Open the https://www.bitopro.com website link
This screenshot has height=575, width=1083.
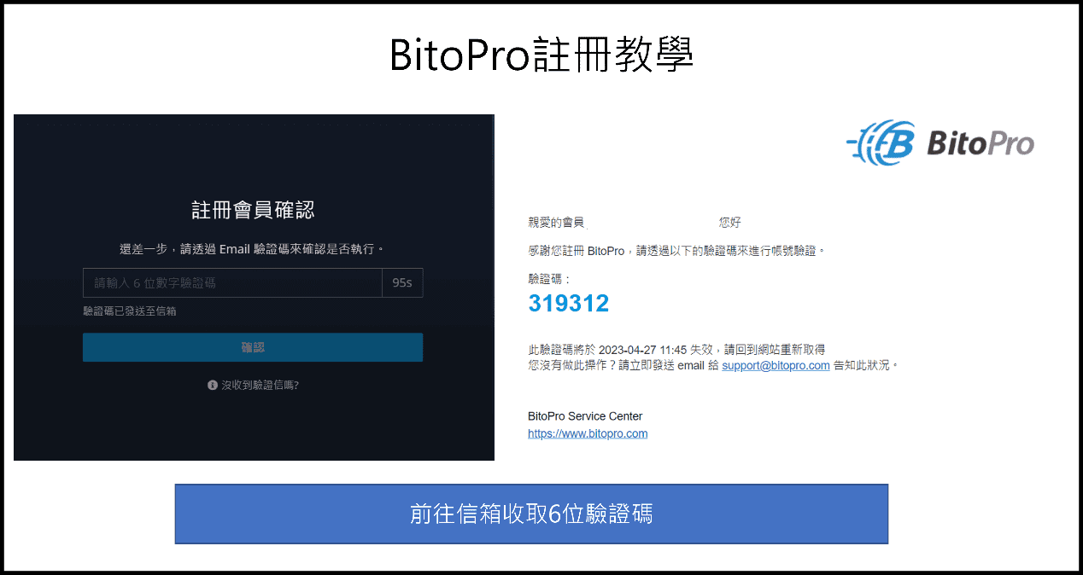tap(588, 433)
